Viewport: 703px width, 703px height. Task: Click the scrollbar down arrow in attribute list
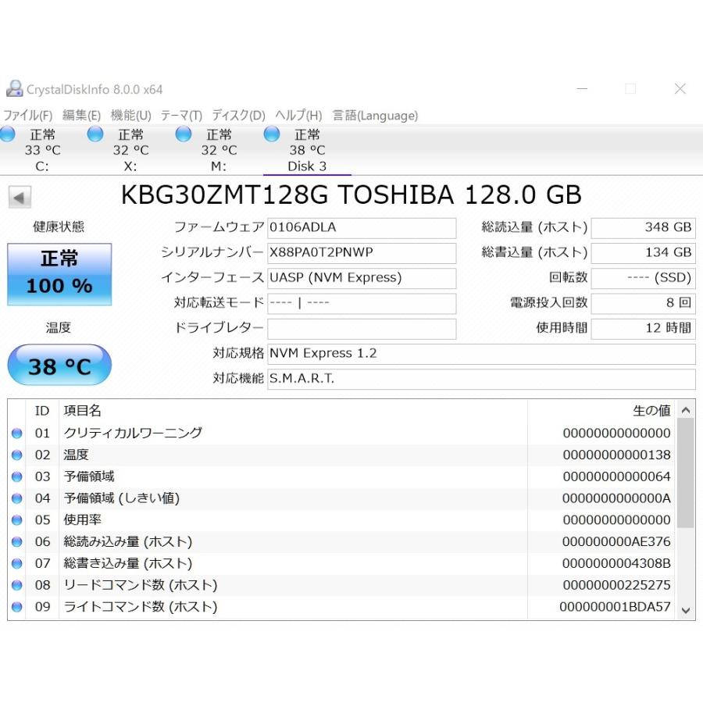[686, 610]
